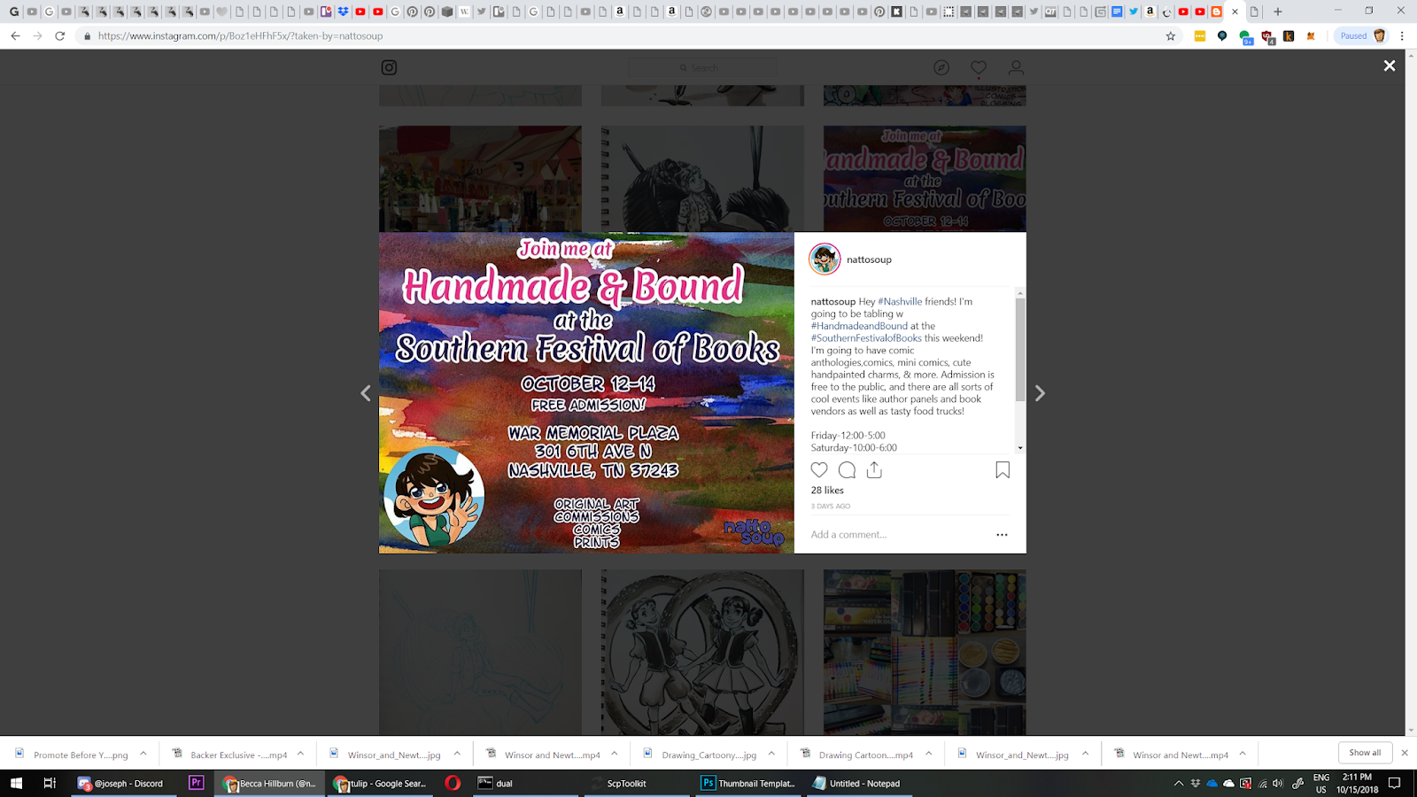Expand options for Drawing_Cartoony....jpg download
1417x797 pixels.
[x=771, y=754]
